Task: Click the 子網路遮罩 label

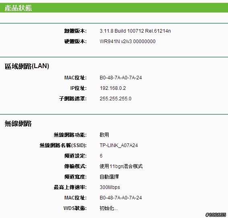Action: (73, 99)
